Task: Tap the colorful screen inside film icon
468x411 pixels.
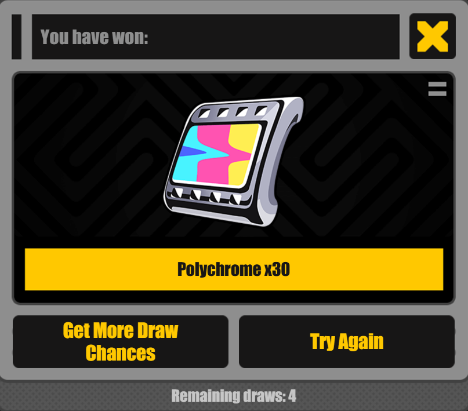Action: coord(217,155)
